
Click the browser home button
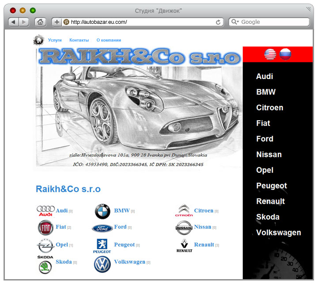pyautogui.click(x=40, y=22)
